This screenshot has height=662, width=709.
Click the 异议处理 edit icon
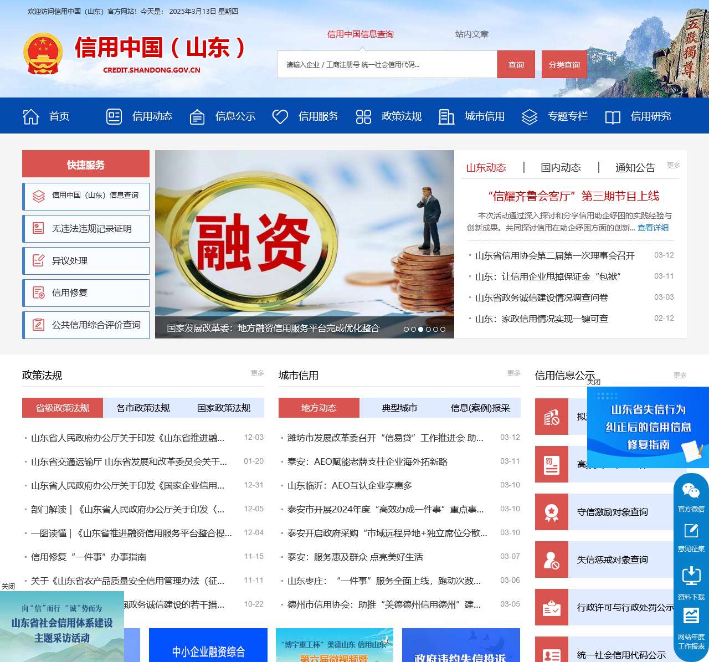click(39, 260)
